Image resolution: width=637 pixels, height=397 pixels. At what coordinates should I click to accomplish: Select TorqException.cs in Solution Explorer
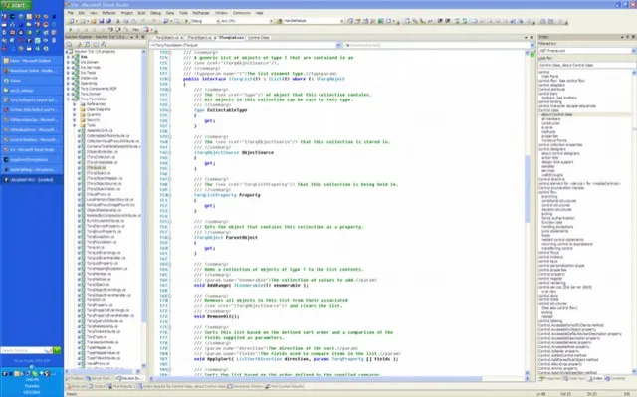pyautogui.click(x=101, y=236)
